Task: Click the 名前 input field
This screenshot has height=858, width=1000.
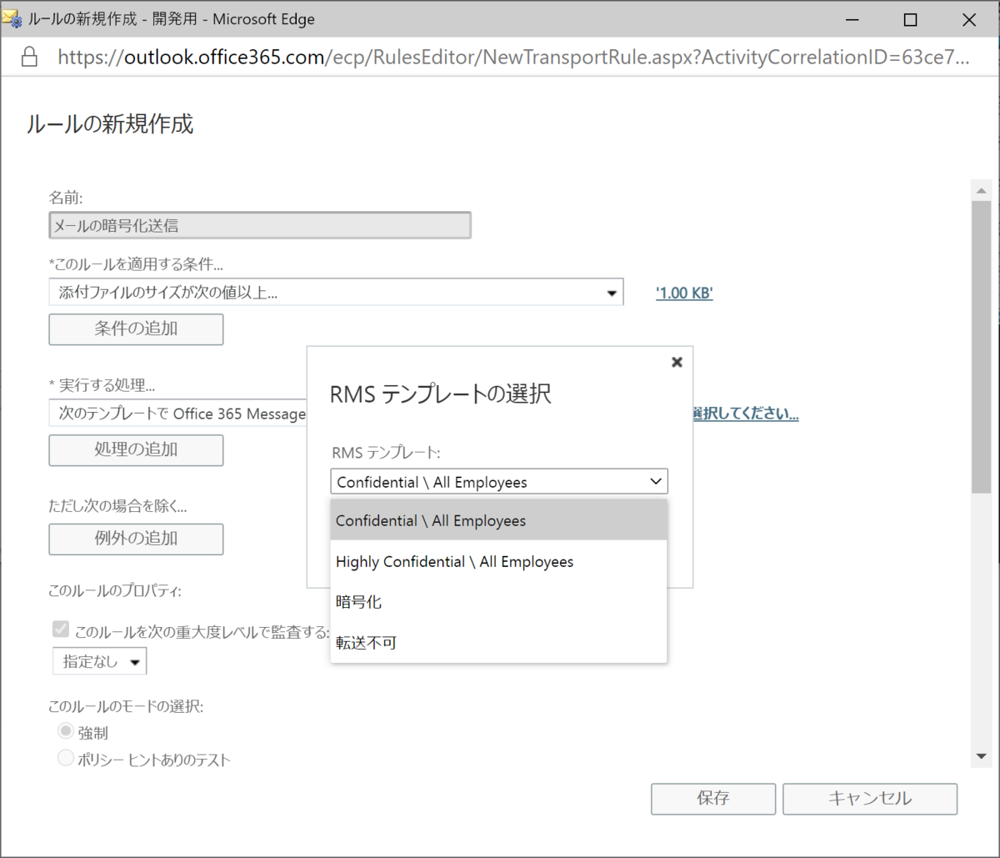Action: click(x=260, y=225)
